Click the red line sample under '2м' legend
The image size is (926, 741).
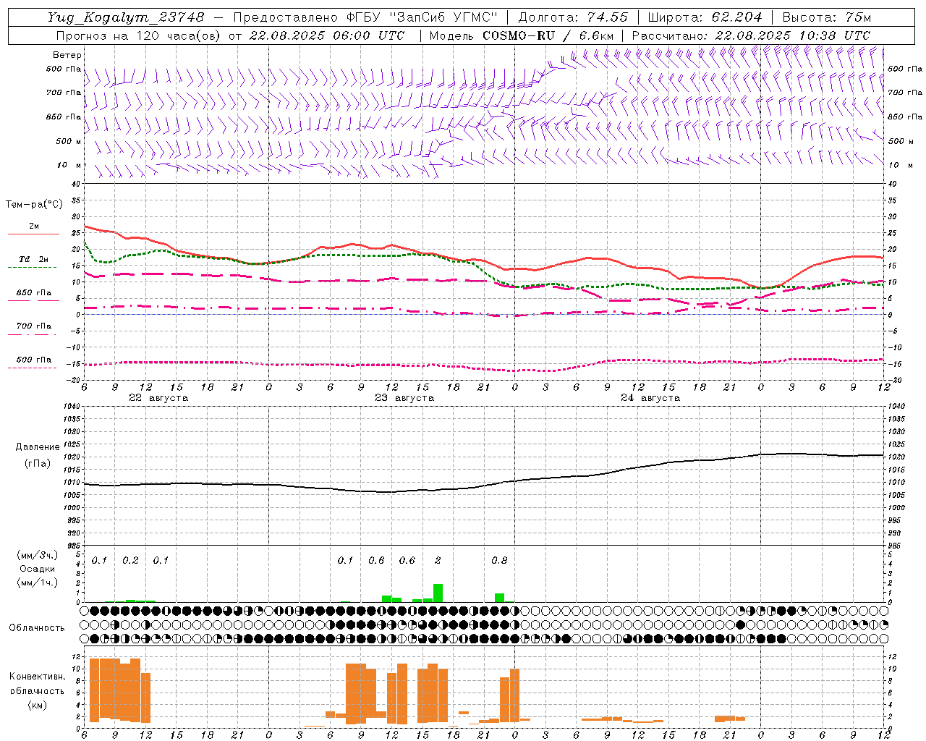click(x=34, y=234)
